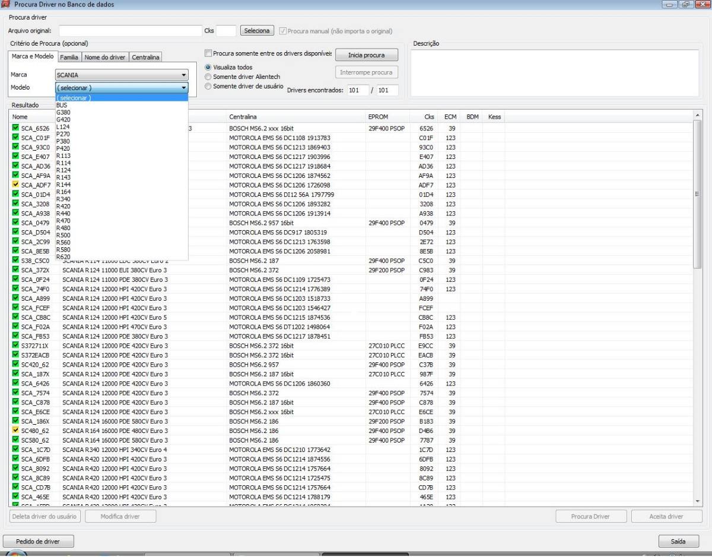
Task: Click the 'Procura Driver' button
Action: (590, 516)
